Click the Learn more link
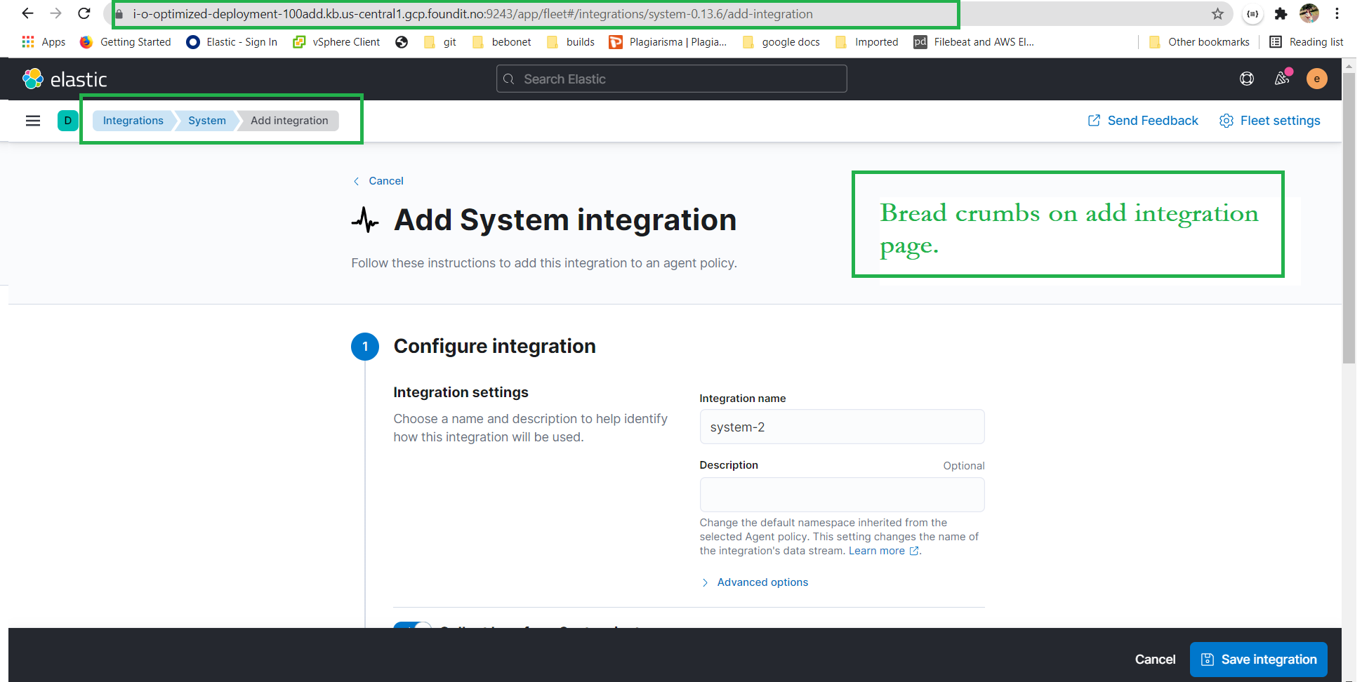Image resolution: width=1362 pixels, height=682 pixels. pyautogui.click(x=884, y=551)
